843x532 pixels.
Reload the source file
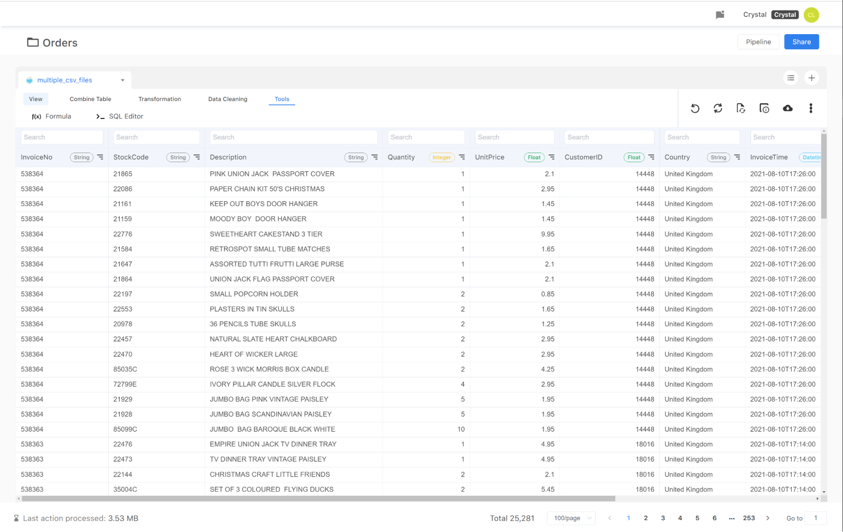[741, 108]
